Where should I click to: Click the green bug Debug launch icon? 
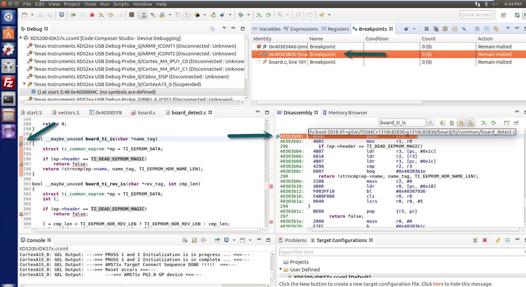point(241,15)
